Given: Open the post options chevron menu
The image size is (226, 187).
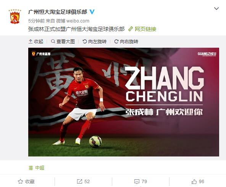Looking at the screenshot, I should (216, 9).
